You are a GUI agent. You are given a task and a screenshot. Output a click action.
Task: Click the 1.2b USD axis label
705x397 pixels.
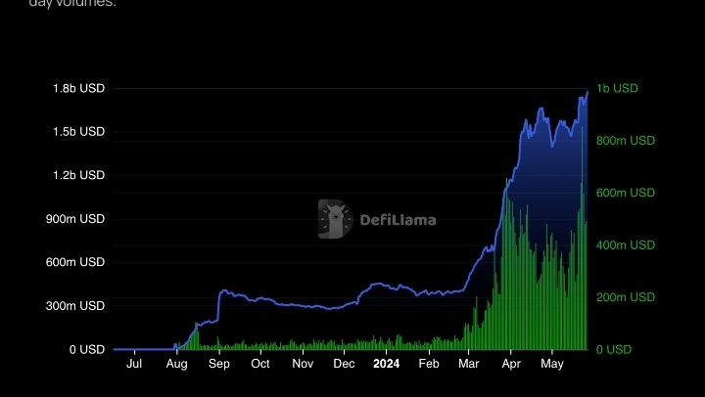78,175
